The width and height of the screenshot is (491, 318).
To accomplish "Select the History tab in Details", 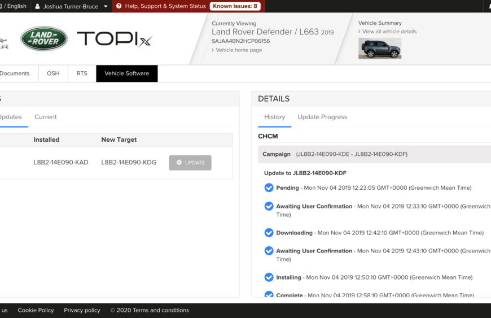I will (275, 117).
